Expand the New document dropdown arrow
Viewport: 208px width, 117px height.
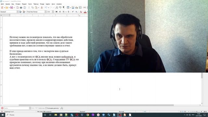pos(4,7)
